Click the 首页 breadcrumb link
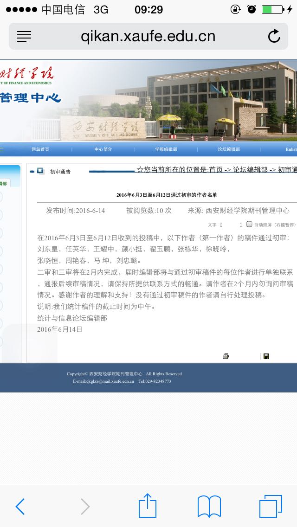Screen dimensions: 297x527 216,170
